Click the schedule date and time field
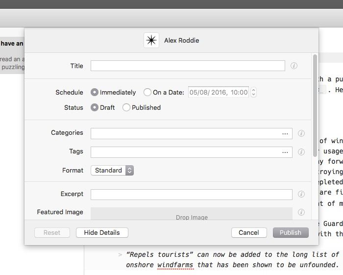343x275 pixels. (x=219, y=92)
